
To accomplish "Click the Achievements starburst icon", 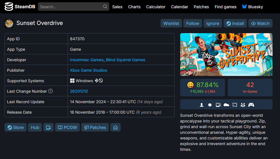I will (x=210, y=105).
